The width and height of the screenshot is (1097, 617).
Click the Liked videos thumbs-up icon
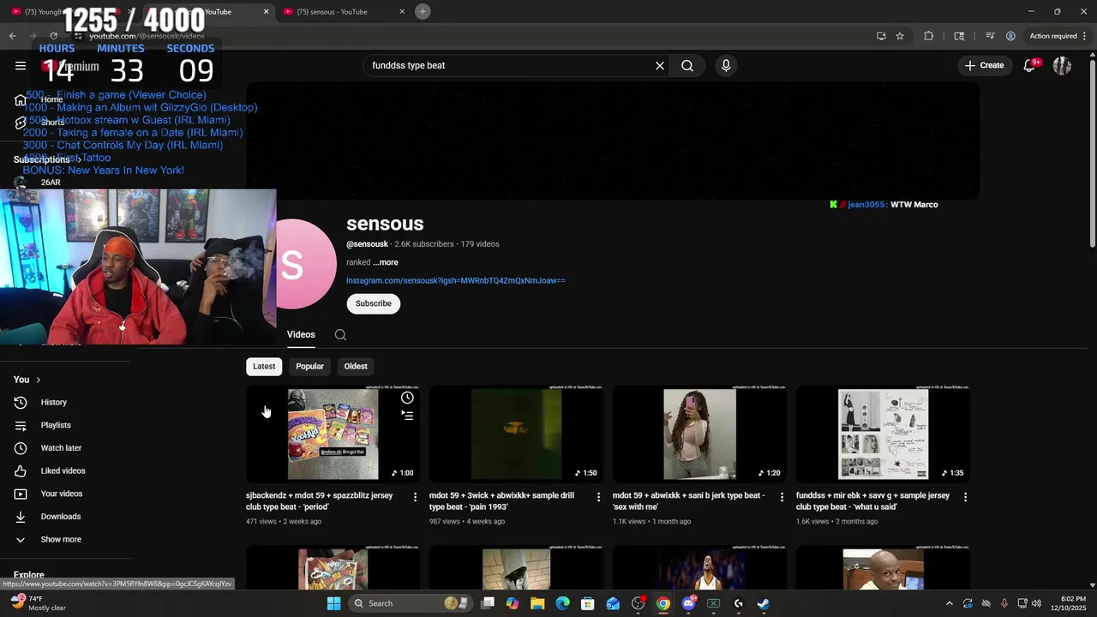21,470
